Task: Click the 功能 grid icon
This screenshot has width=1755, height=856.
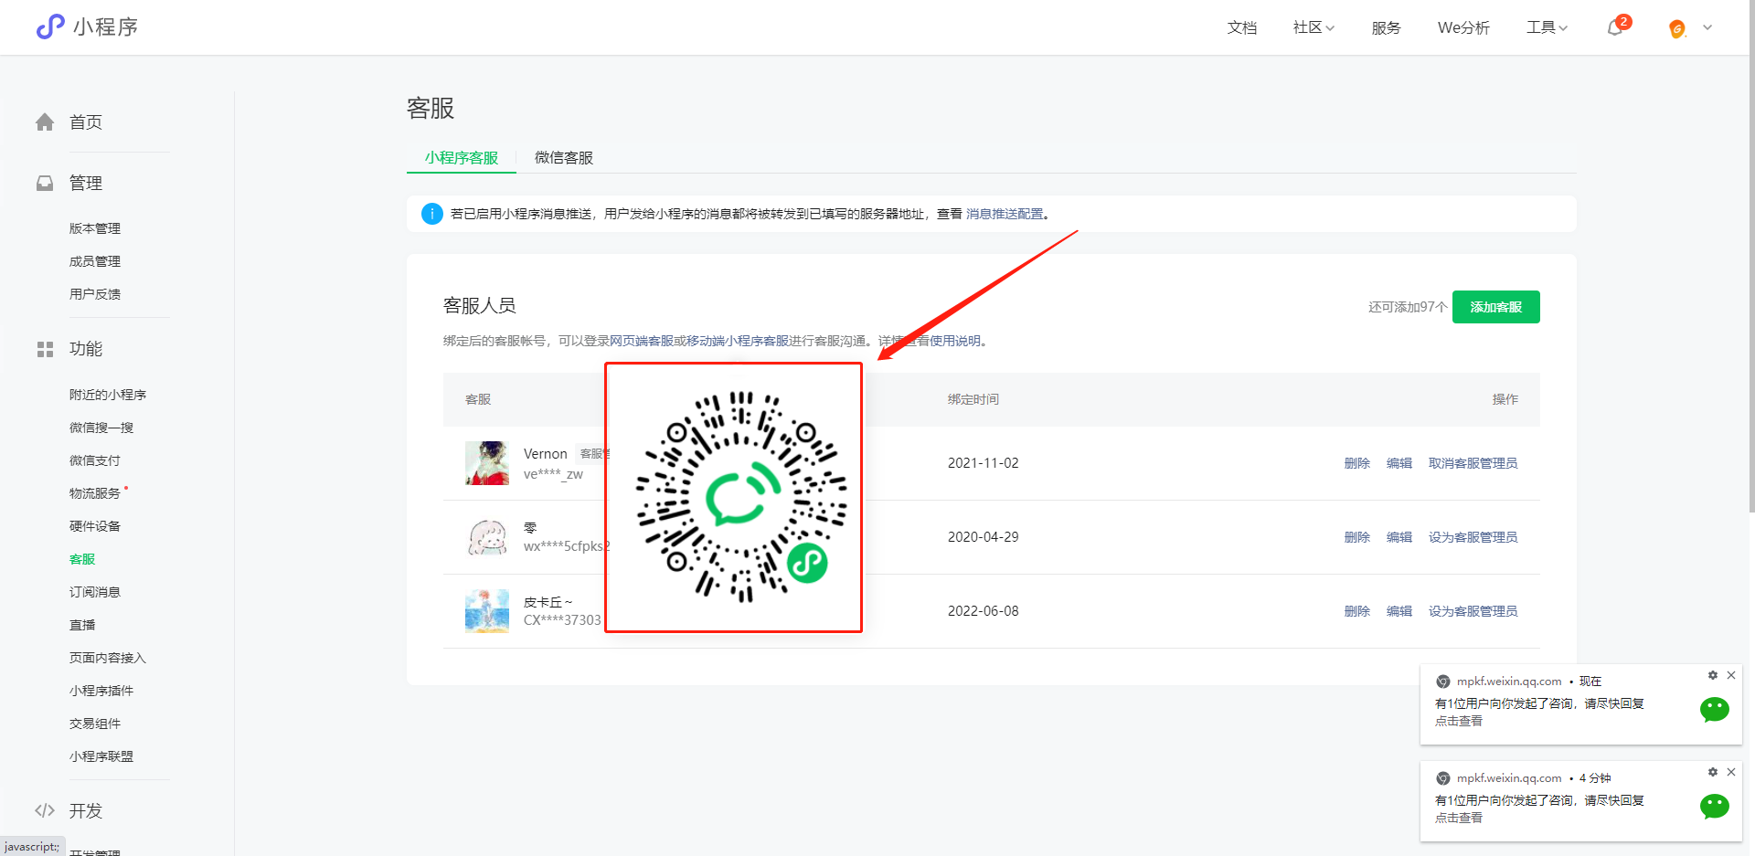Action: pyautogui.click(x=45, y=349)
